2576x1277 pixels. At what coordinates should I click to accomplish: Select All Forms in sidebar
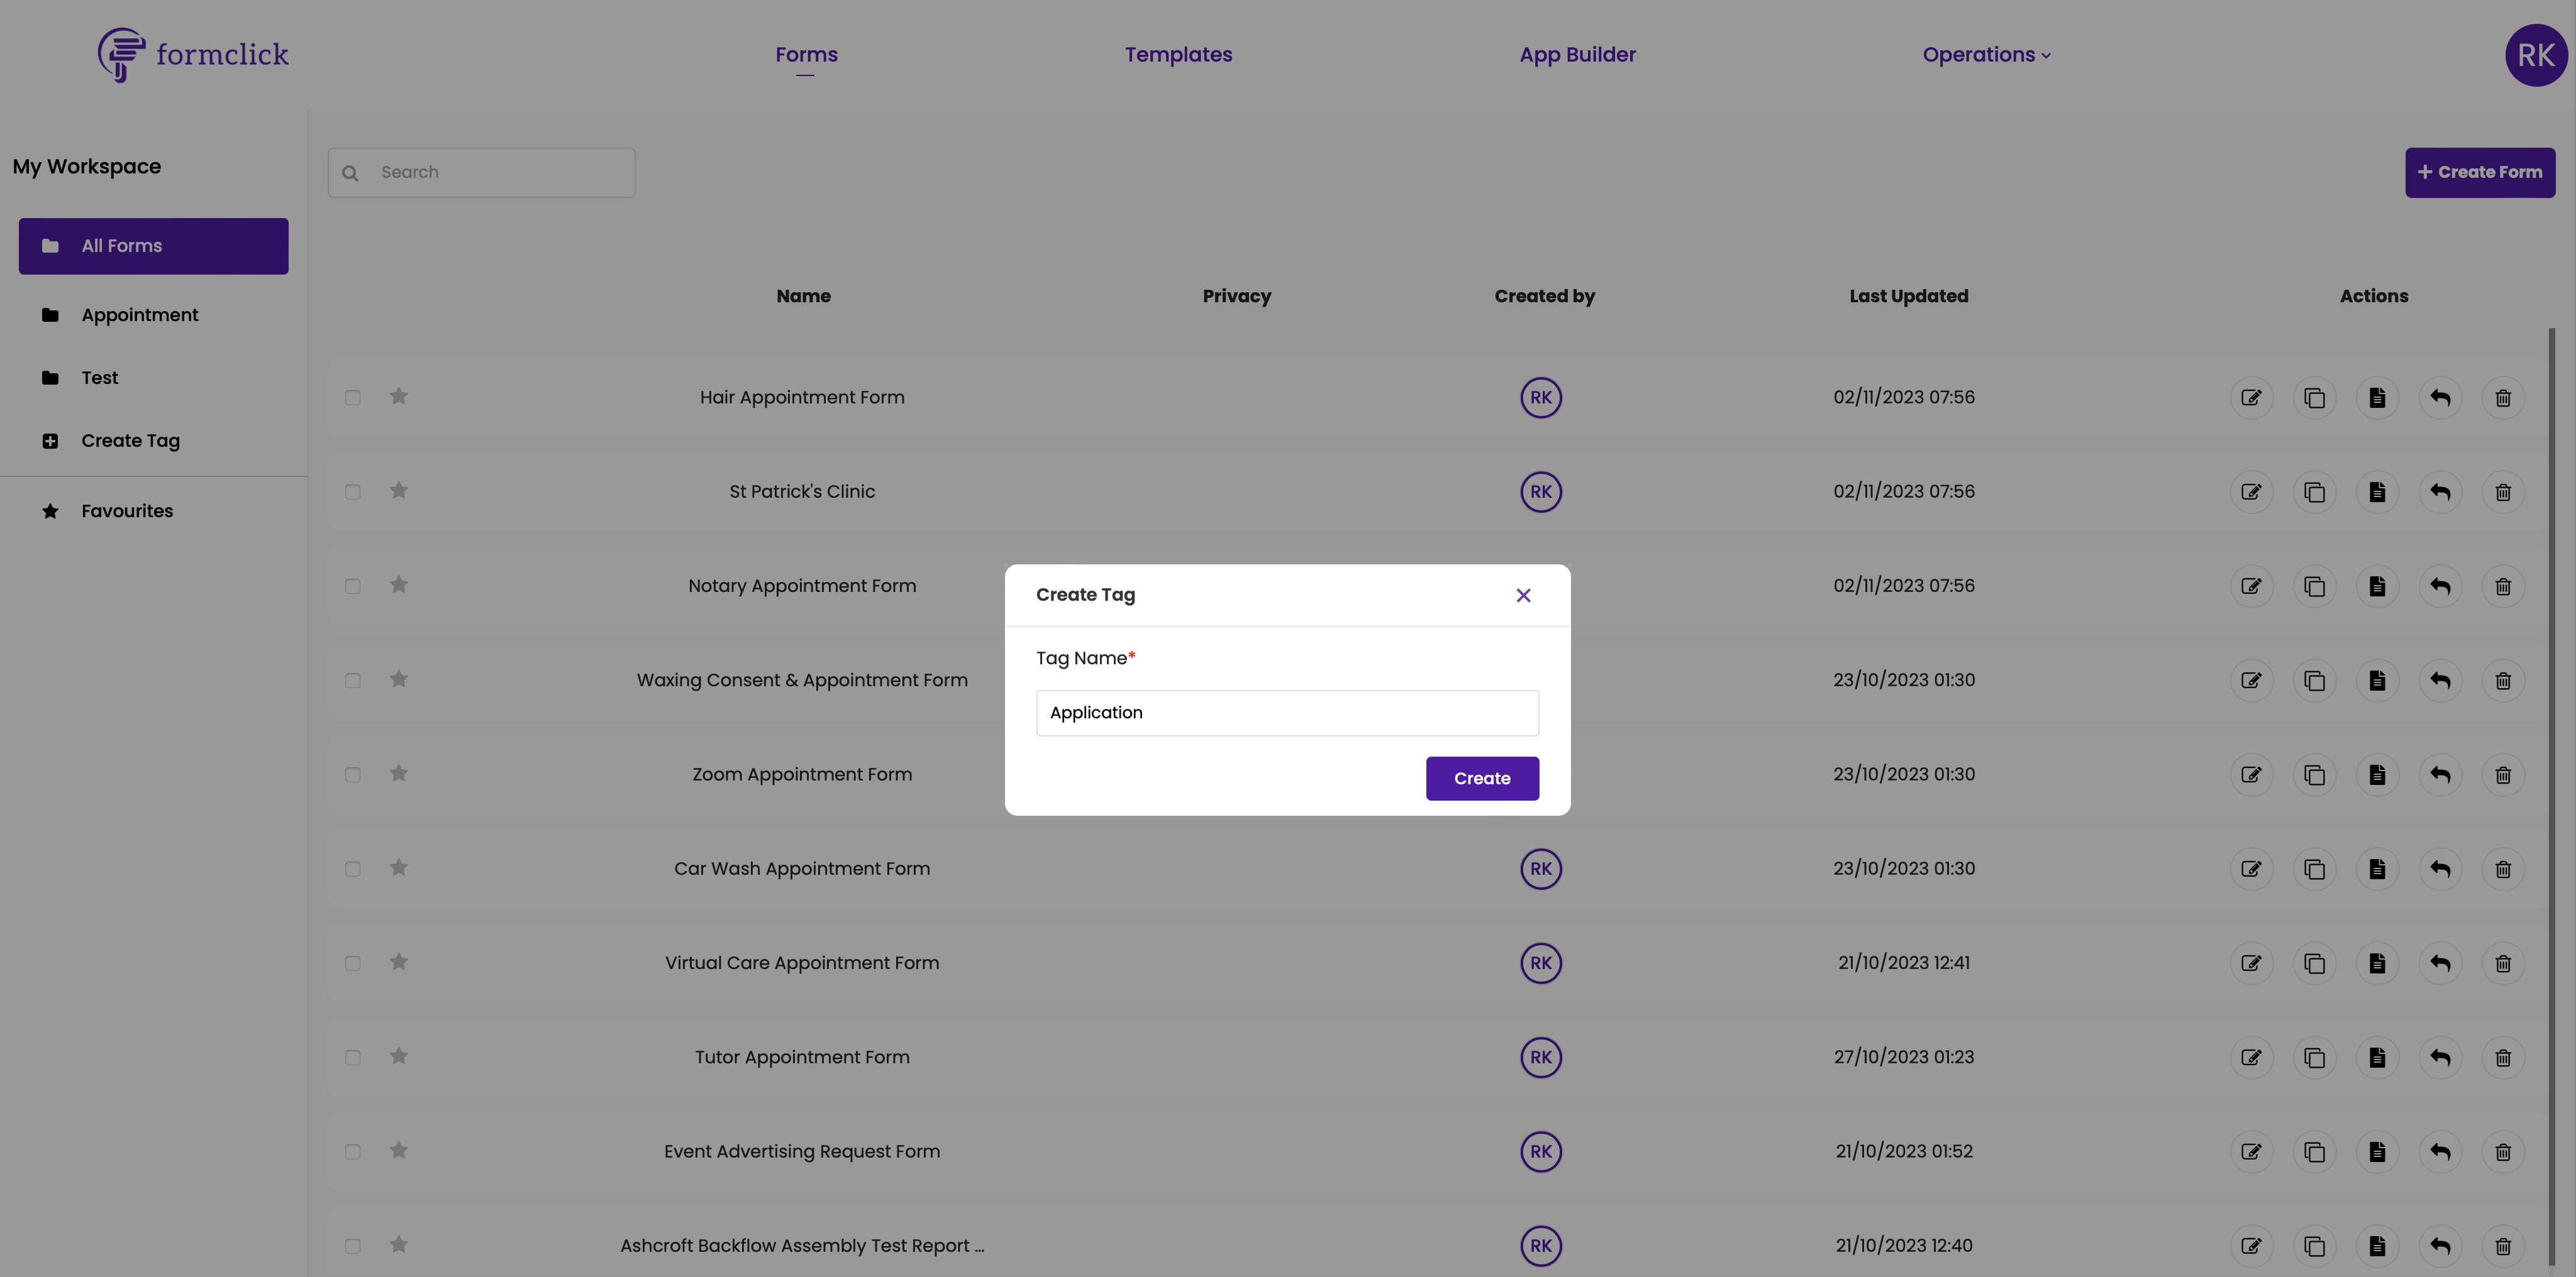pos(153,246)
